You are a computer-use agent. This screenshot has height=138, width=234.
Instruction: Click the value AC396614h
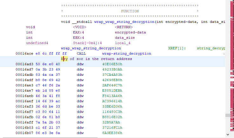click(x=112, y=101)
